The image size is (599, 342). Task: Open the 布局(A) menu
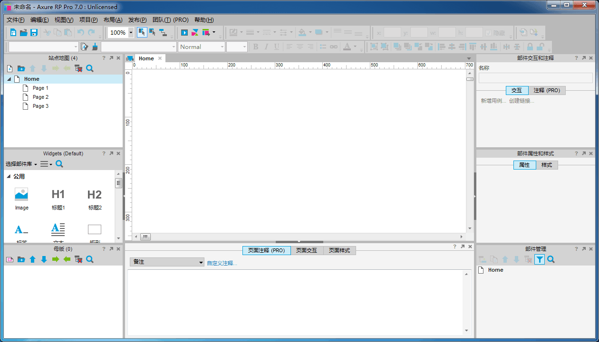113,20
